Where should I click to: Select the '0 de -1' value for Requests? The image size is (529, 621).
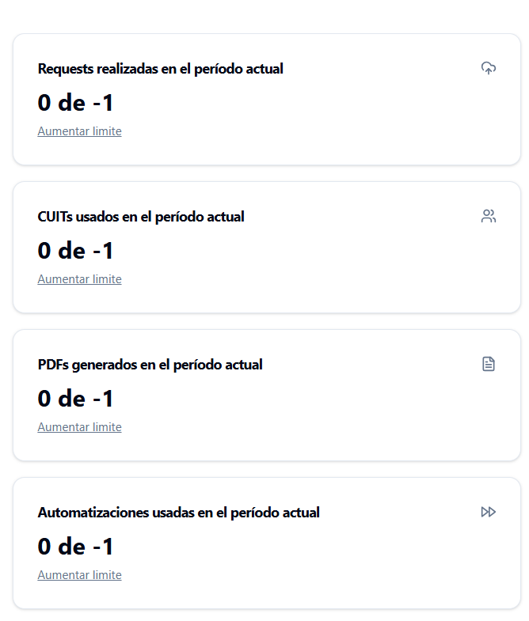coord(76,103)
